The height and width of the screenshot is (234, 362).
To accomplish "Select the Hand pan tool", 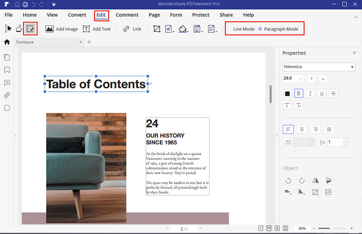I will 19,29.
